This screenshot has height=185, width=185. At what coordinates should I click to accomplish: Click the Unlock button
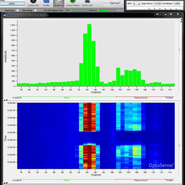(x=12, y=4)
